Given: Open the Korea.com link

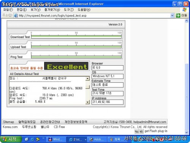Looking at the screenshot, I should pos(10,127).
